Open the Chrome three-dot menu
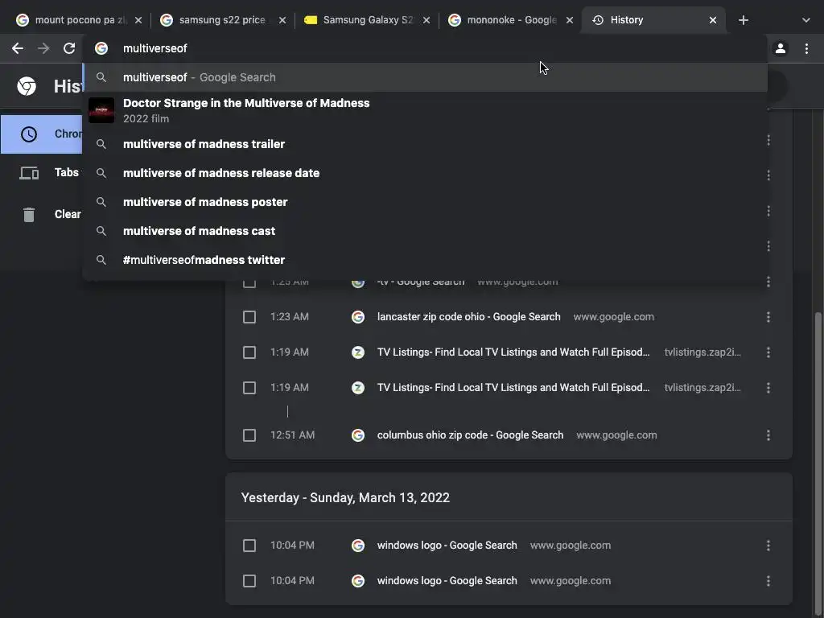Viewport: 824px width, 618px height. 806,48
